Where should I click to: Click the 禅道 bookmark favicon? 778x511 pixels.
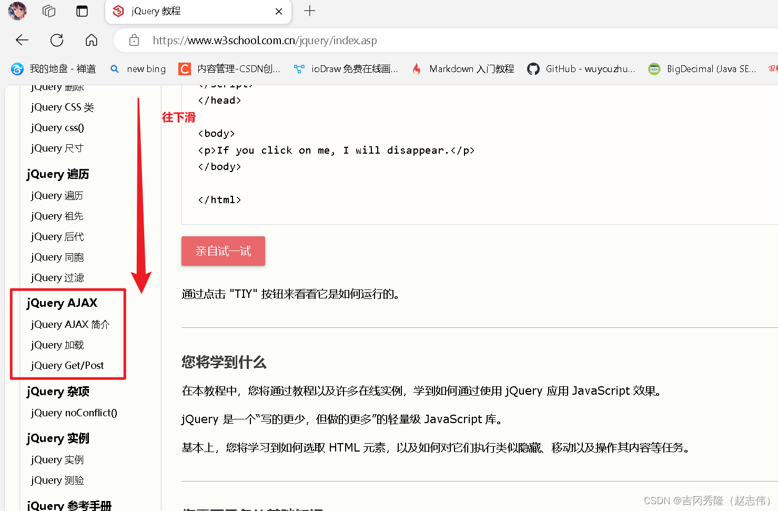coord(17,69)
